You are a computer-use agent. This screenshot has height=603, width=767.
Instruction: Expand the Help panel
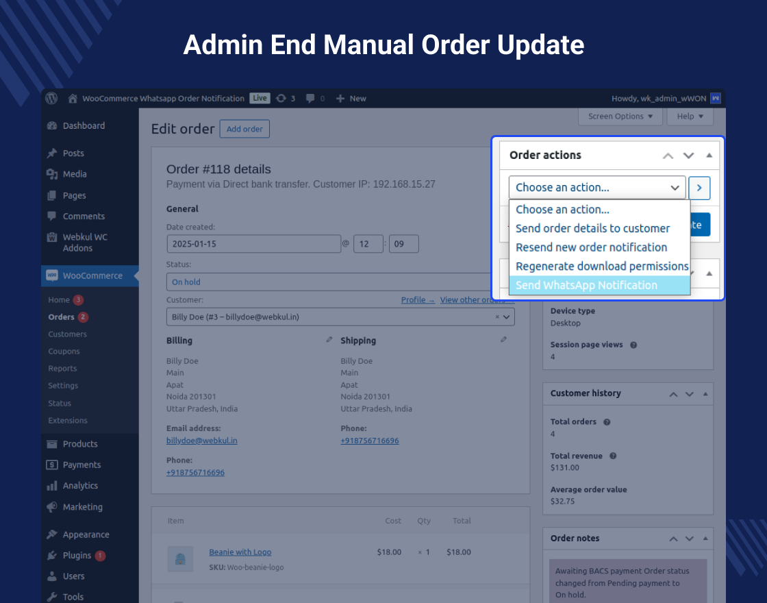[690, 116]
